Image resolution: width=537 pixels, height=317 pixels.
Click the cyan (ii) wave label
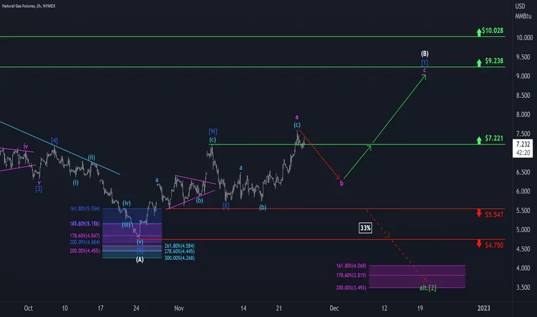(x=92, y=158)
